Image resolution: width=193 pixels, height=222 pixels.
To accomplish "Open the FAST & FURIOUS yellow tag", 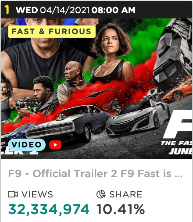I will point(52,32).
